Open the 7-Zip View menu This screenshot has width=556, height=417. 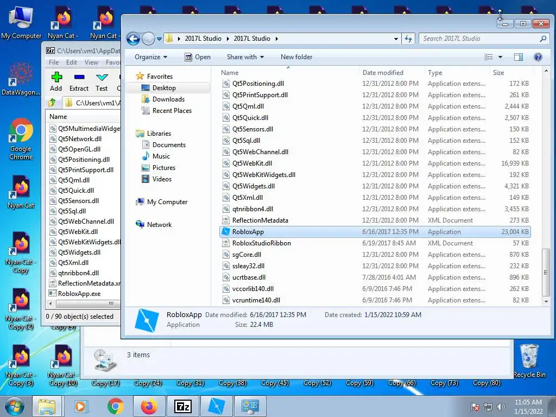(91, 62)
